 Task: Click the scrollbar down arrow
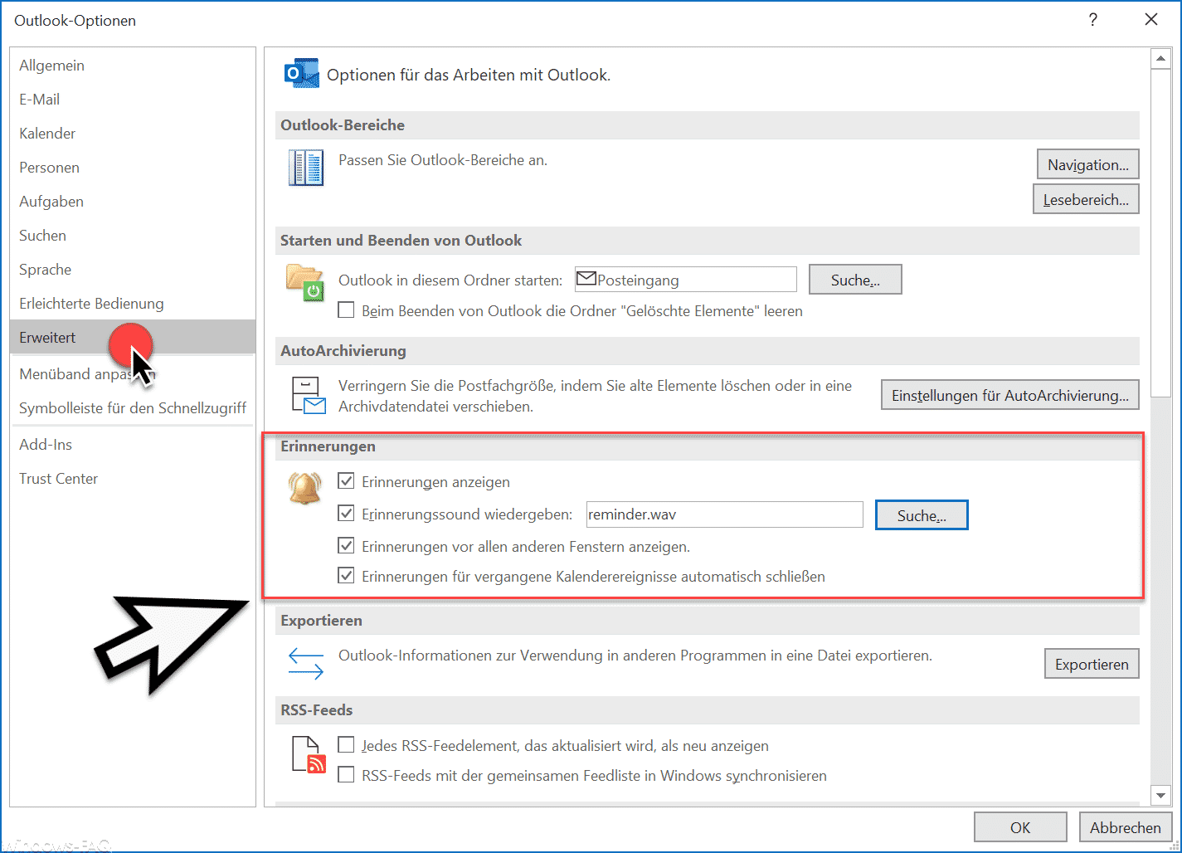[x=1160, y=796]
